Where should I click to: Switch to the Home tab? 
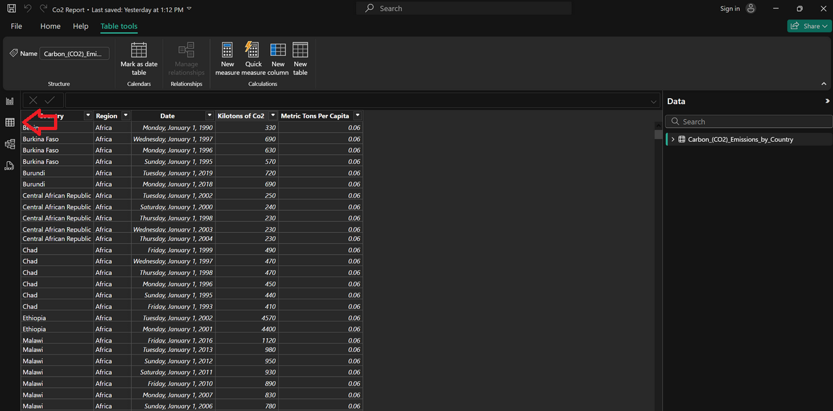tap(50, 26)
